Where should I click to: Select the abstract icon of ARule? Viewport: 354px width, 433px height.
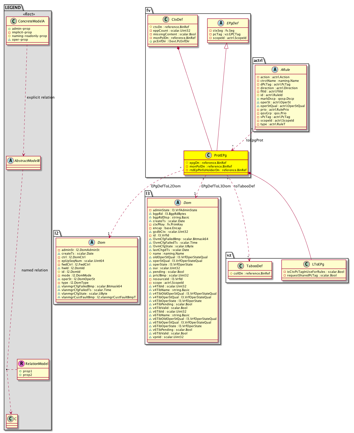pos(275,69)
